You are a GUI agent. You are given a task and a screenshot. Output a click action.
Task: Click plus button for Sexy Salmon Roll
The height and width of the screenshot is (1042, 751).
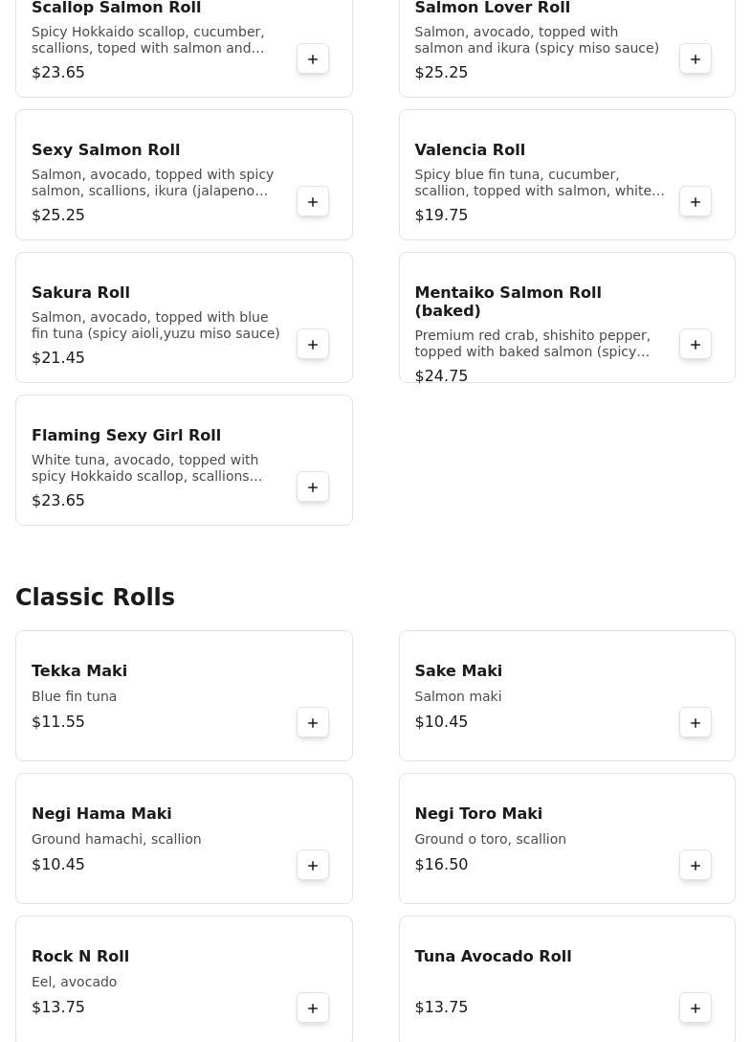(313, 202)
